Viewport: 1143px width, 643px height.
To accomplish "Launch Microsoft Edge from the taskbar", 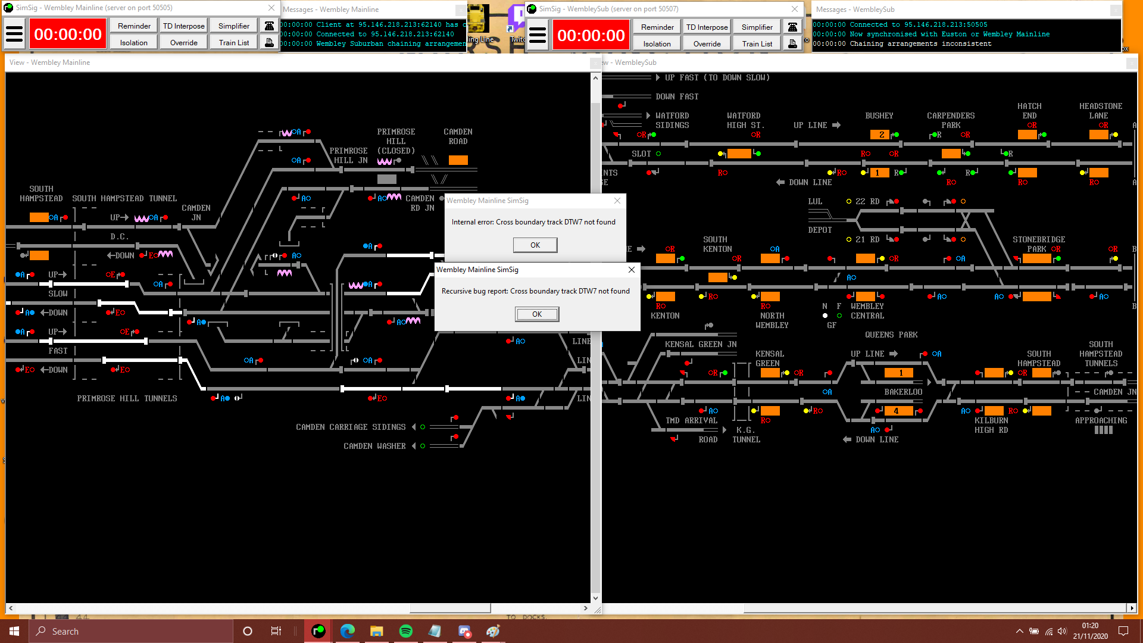I will [348, 631].
